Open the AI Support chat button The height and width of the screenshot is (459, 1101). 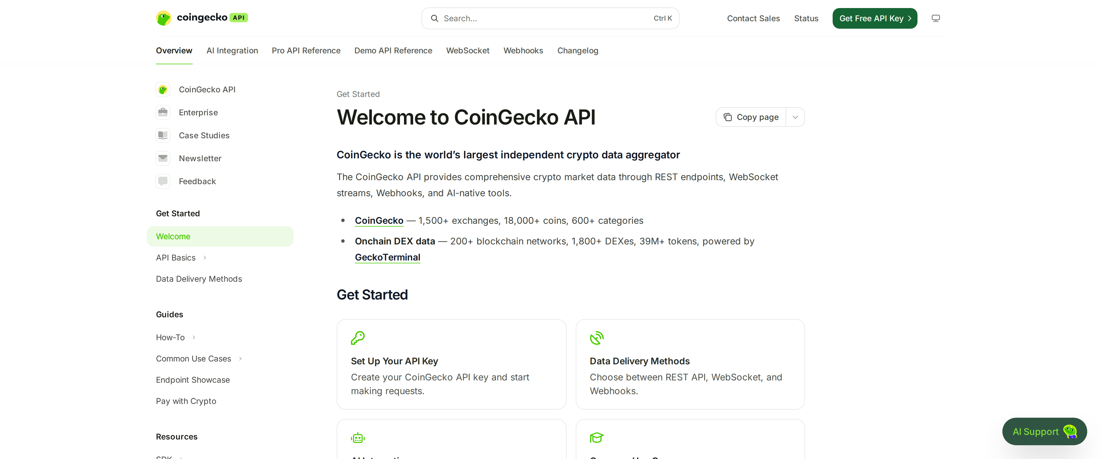click(1044, 432)
